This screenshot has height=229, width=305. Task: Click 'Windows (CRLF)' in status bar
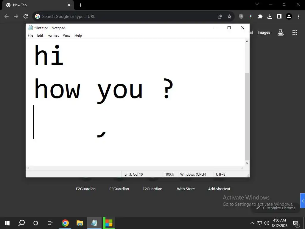coord(193,174)
